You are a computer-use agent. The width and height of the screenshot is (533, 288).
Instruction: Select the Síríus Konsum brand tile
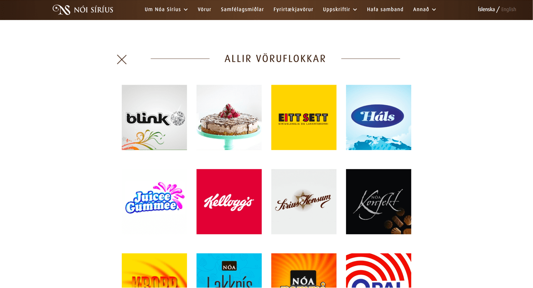[x=304, y=201]
